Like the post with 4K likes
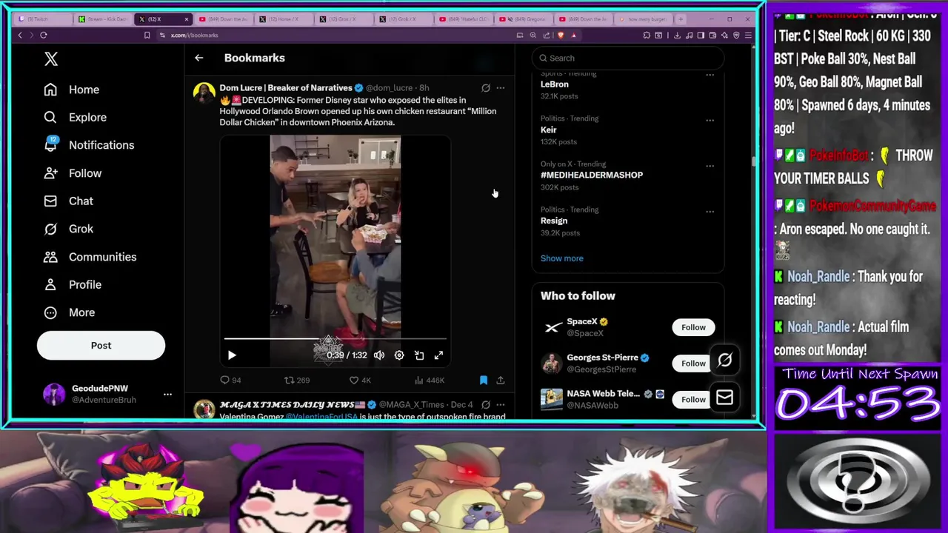 point(360,380)
